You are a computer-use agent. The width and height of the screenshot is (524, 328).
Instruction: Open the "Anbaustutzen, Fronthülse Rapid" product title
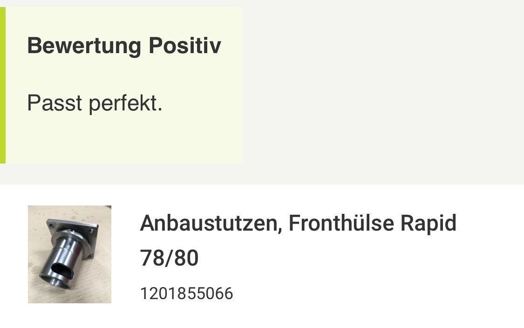(298, 223)
